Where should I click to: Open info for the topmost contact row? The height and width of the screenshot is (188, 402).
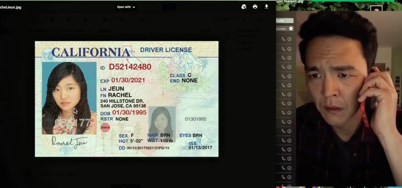[289, 39]
